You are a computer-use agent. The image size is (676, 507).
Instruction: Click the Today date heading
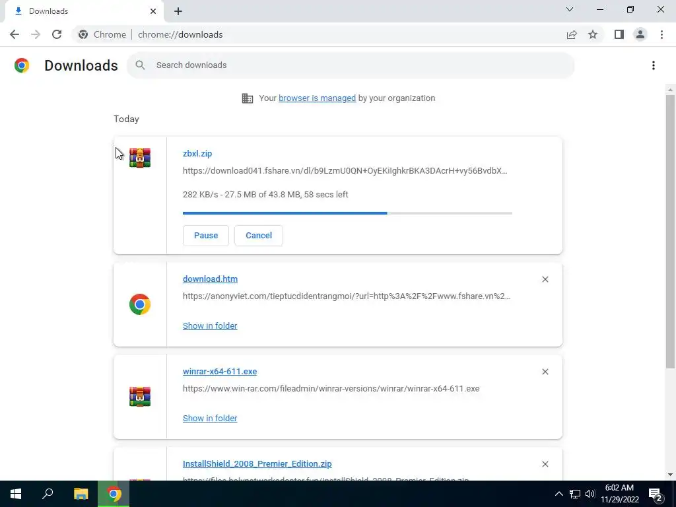[126, 119]
